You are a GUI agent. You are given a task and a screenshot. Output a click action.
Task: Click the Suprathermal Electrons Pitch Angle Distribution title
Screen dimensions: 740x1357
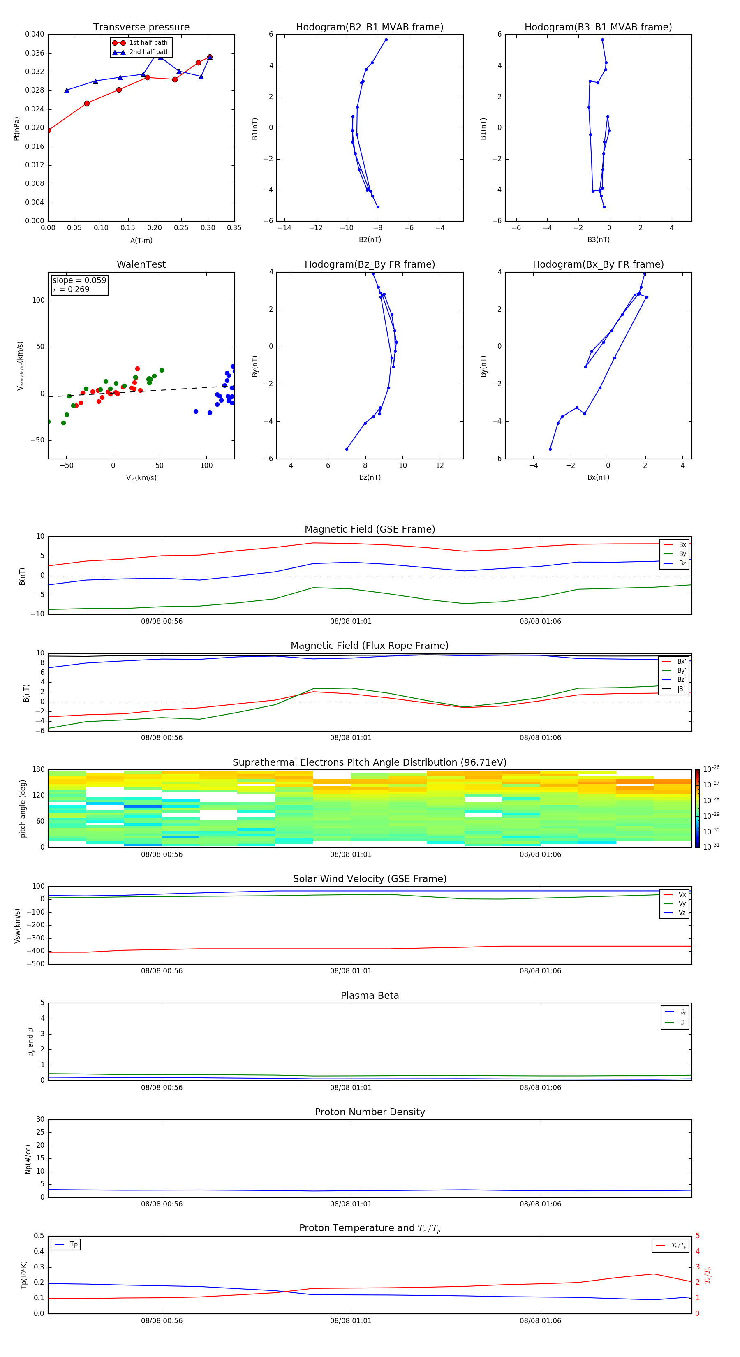click(370, 763)
